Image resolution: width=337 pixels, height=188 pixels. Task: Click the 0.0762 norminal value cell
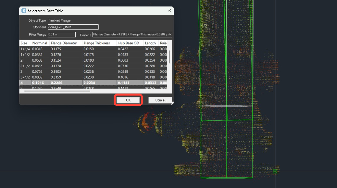pos(37,71)
